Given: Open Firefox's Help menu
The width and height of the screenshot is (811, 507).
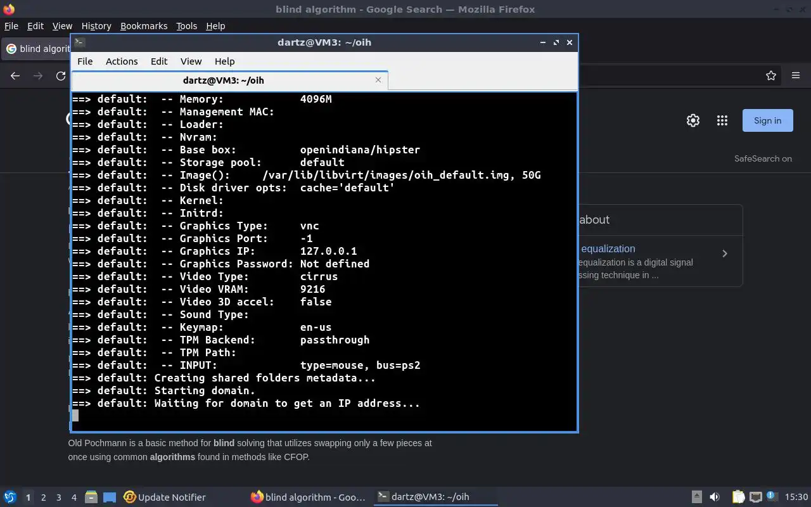Looking at the screenshot, I should 215,26.
